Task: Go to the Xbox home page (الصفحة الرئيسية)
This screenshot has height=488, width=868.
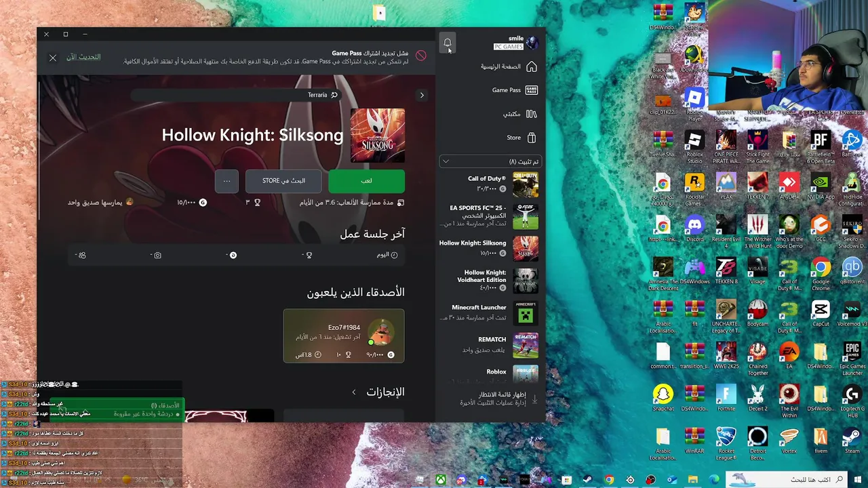Action: tap(509, 66)
